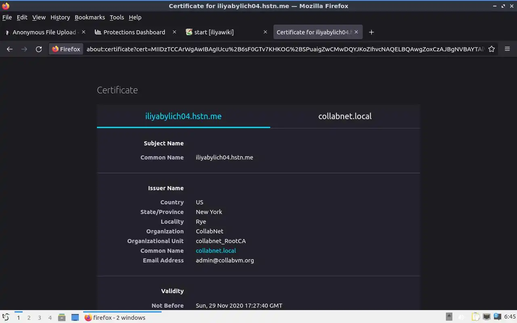This screenshot has height=323, width=517.
Task: Bookmark this page with the star icon
Action: (x=492, y=49)
